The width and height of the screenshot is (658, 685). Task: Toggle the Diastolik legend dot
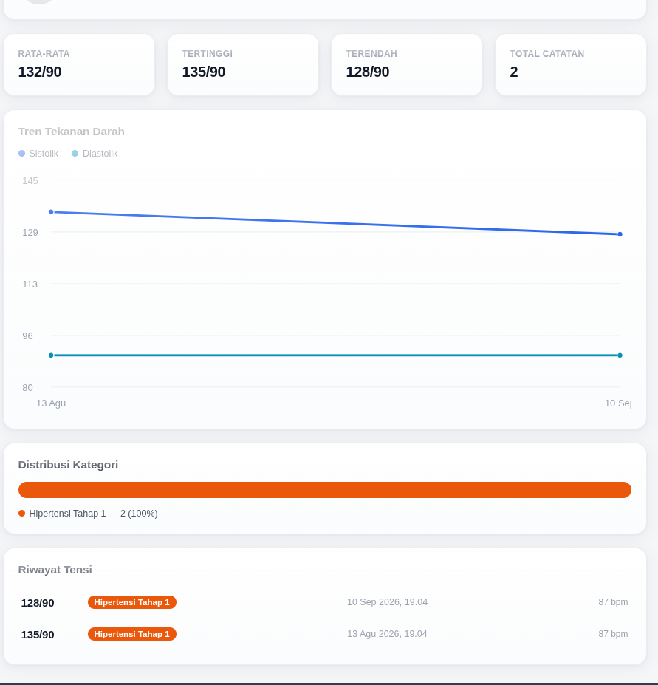(75, 154)
